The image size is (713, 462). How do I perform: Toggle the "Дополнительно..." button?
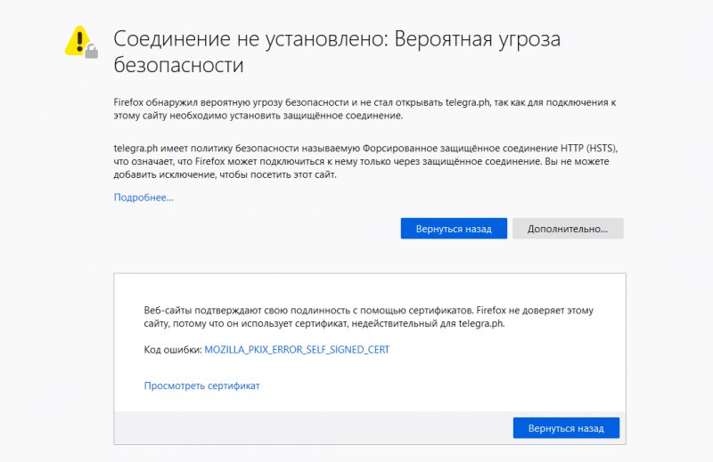point(568,229)
